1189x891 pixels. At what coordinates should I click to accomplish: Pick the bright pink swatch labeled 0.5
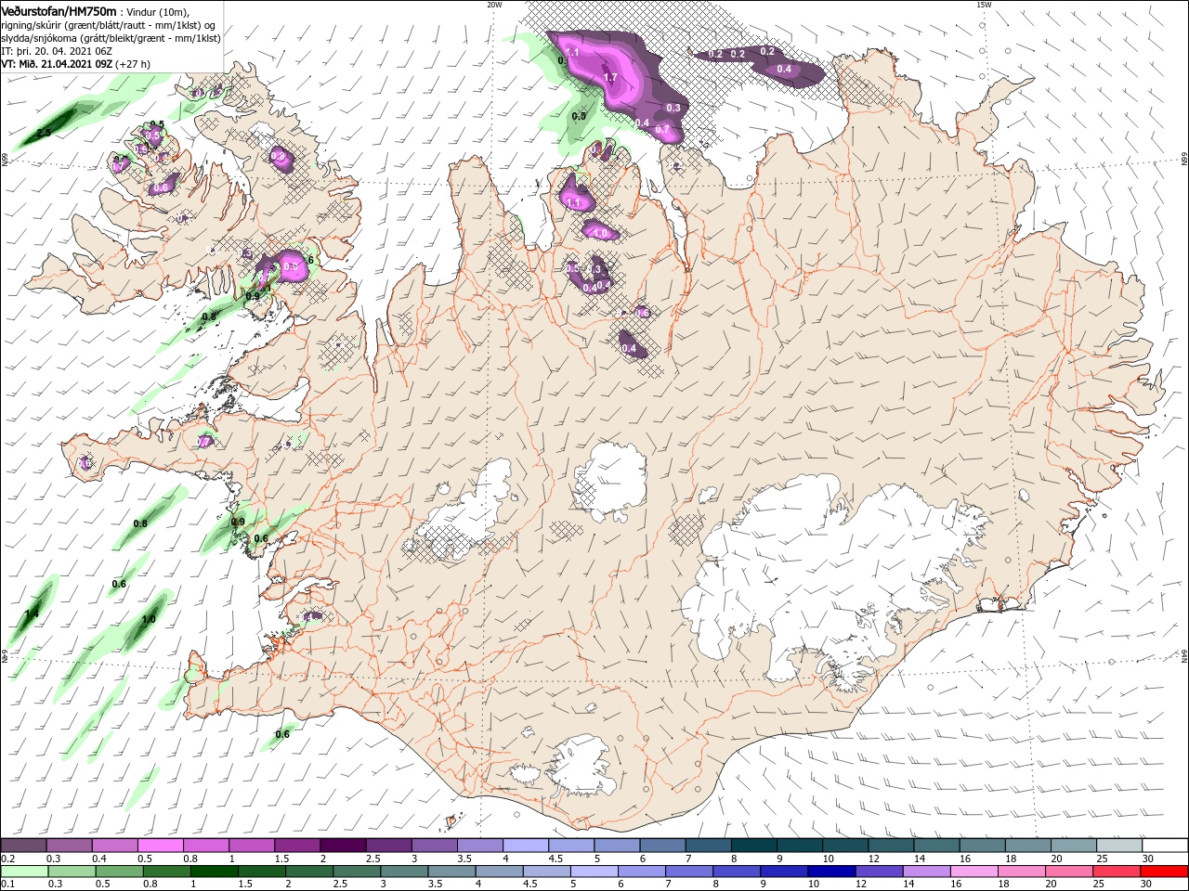tap(160, 846)
